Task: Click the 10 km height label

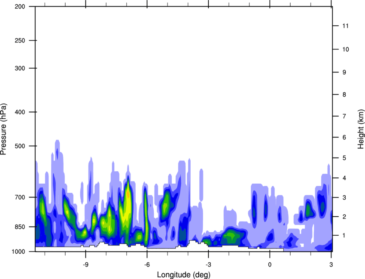Action: 345,49
